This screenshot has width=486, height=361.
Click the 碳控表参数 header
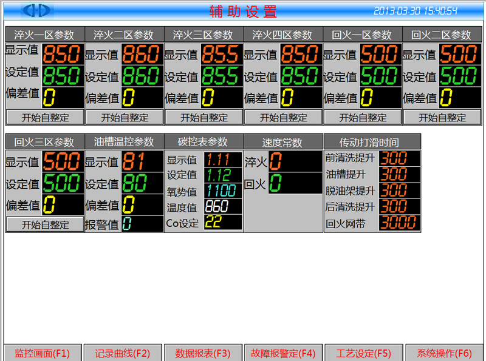click(204, 142)
